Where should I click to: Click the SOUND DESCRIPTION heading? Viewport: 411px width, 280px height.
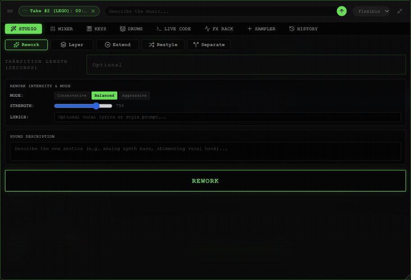32,136
